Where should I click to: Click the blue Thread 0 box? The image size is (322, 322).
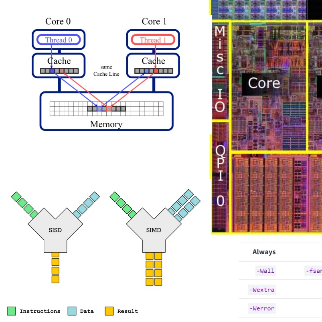point(59,40)
